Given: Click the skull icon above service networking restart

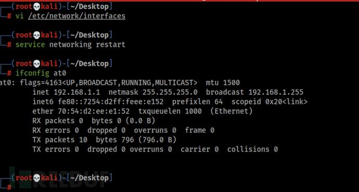Looking at the screenshot, I should click(x=36, y=35).
